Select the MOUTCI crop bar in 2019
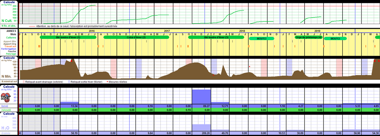Image resolution: width=380 pixels, height=136 pixels. (335, 38)
